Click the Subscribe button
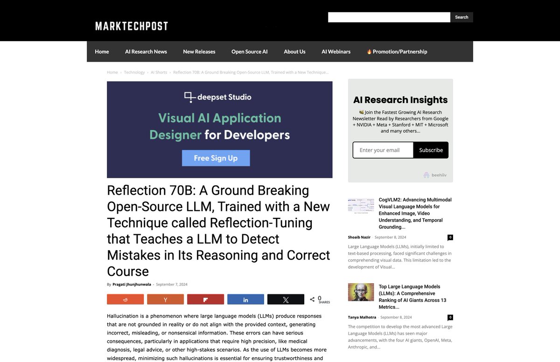The height and width of the screenshot is (362, 560). coord(431,150)
